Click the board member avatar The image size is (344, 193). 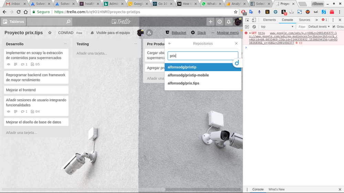[140, 33]
